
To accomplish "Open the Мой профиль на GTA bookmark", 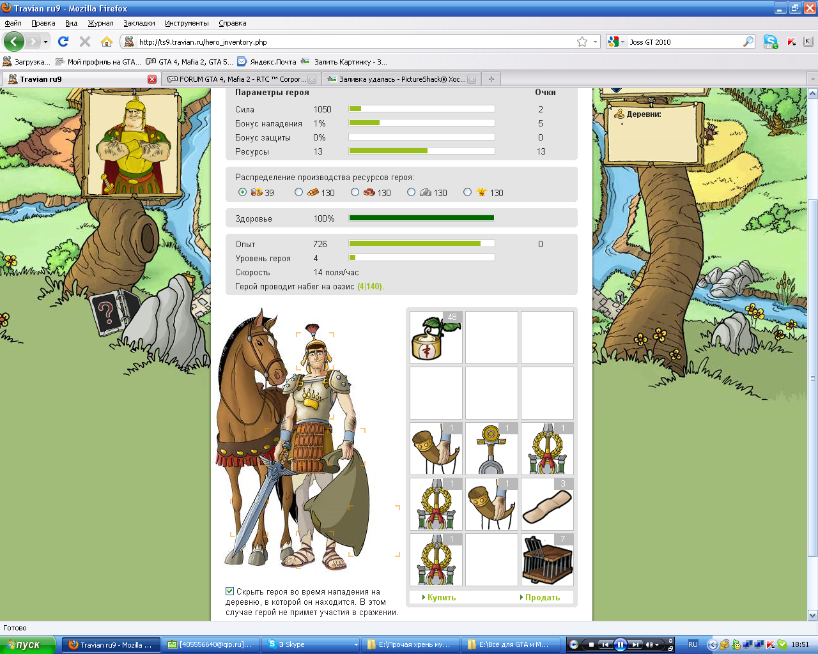I will coord(98,62).
